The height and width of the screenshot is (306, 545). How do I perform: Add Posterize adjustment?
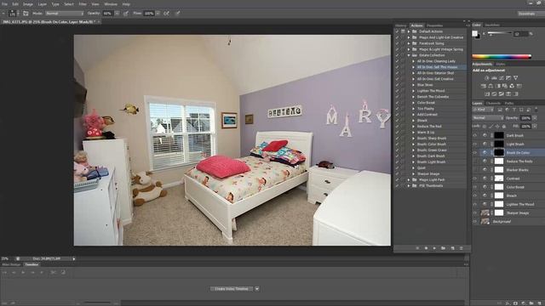[494, 94]
